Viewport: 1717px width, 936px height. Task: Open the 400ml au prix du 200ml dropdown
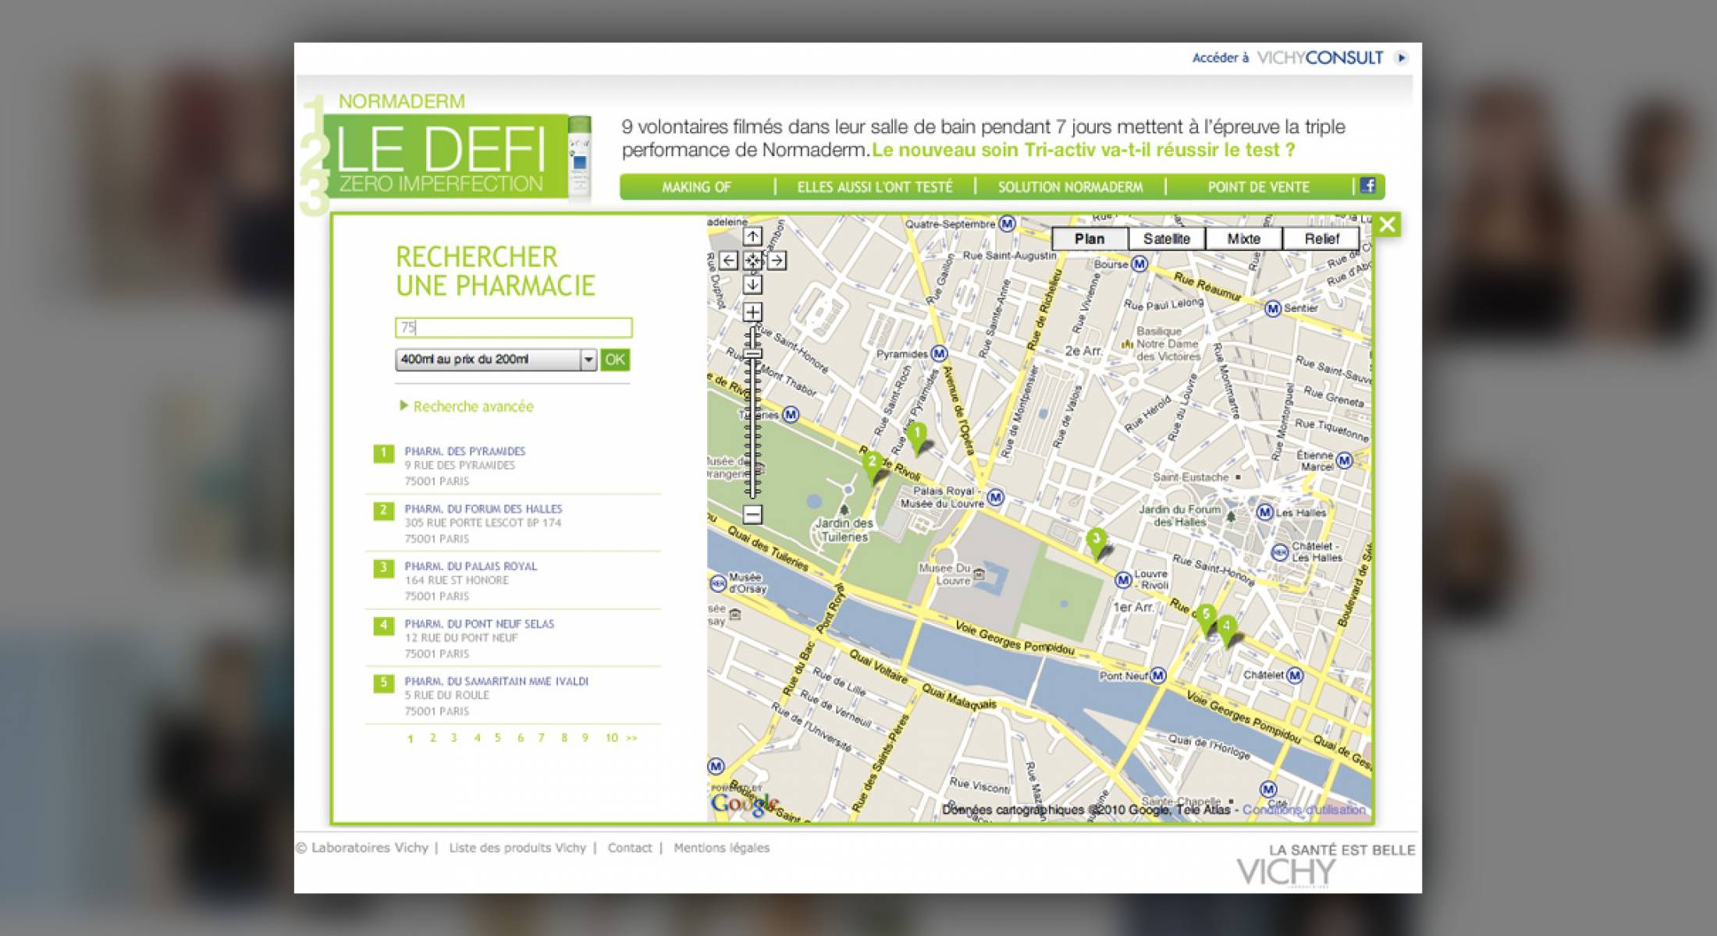[496, 360]
